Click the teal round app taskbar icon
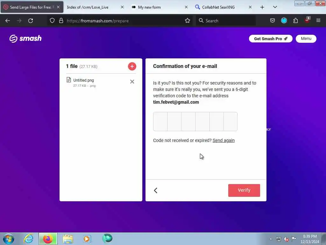Image resolution: width=326 pixels, height=245 pixels. coord(107,238)
